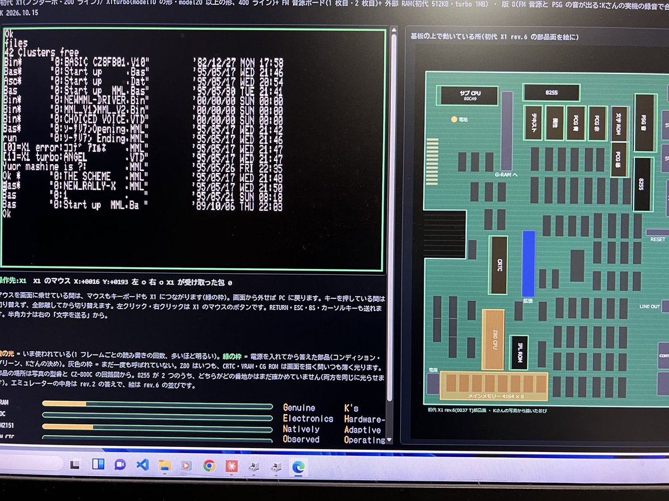Screen dimensions: 669x501
Task: Click the yellow 電池 battery dot
Action: pos(453,119)
